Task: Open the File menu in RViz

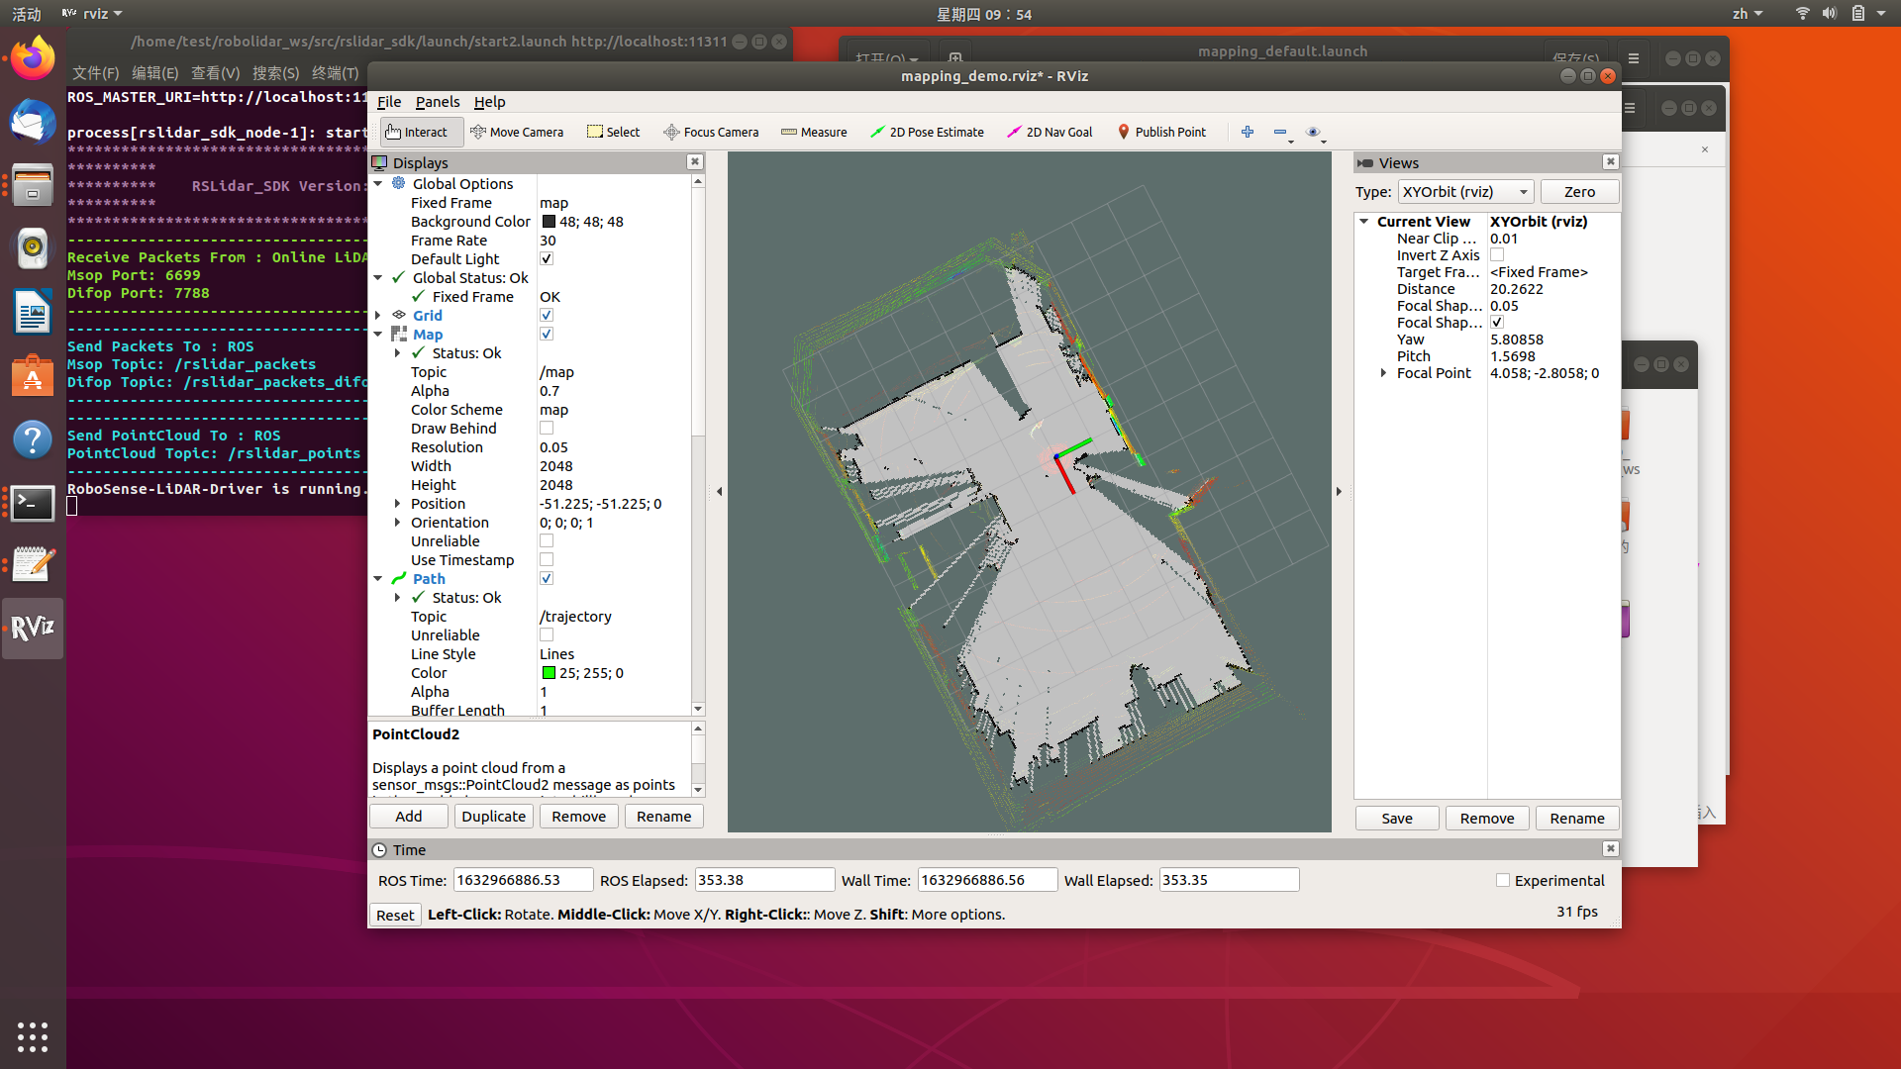Action: tap(389, 102)
